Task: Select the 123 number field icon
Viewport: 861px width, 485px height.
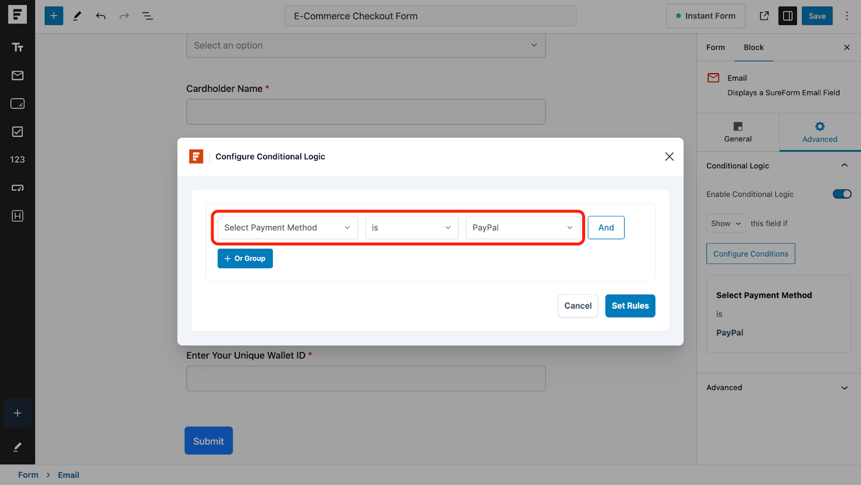Action: (x=17, y=160)
